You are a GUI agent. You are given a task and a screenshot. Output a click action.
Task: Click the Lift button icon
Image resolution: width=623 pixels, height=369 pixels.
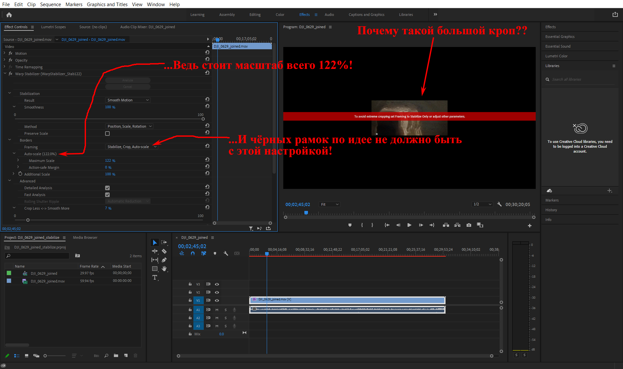pos(446,225)
